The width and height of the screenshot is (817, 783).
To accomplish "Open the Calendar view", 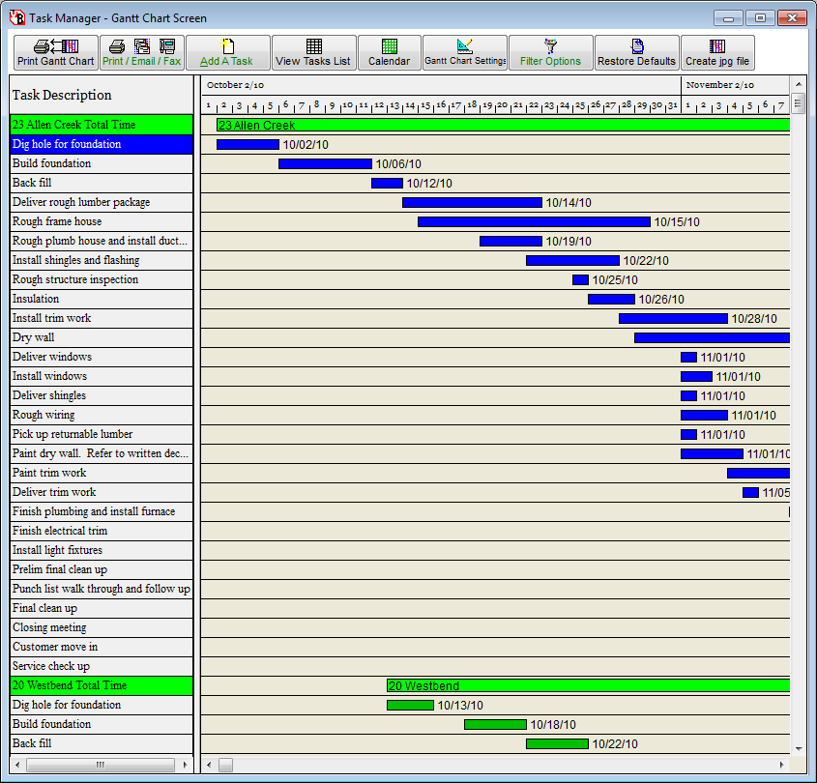I will click(389, 53).
